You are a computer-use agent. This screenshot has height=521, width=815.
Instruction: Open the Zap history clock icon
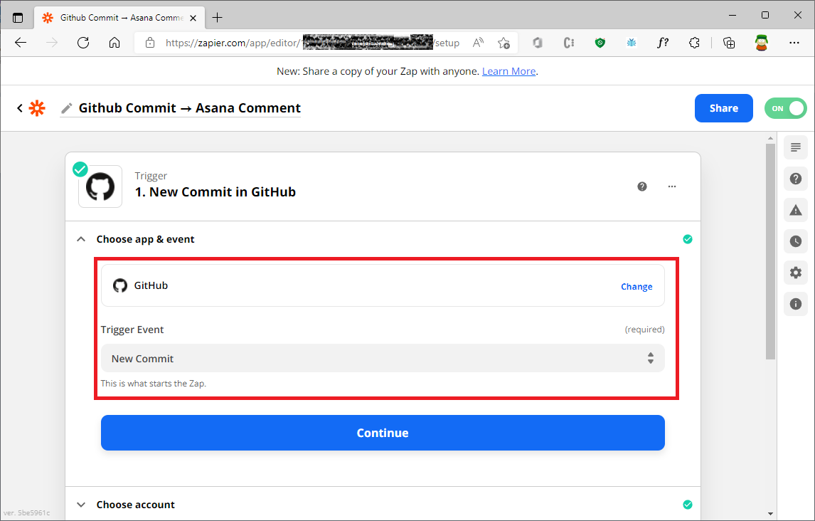tap(795, 241)
